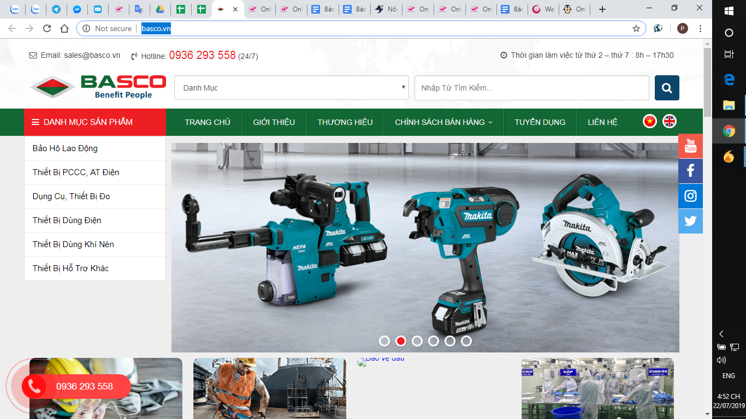
Task: Open the Twitter social sidebar icon
Action: coord(690,221)
